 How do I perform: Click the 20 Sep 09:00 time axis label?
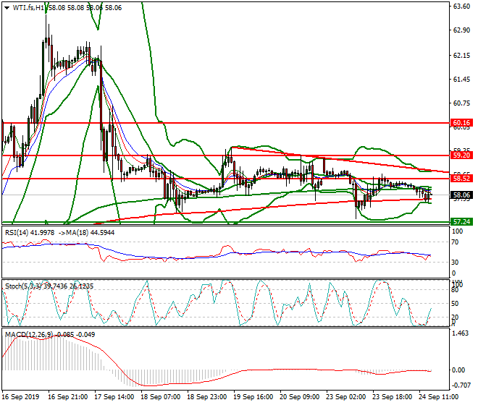click(x=300, y=397)
